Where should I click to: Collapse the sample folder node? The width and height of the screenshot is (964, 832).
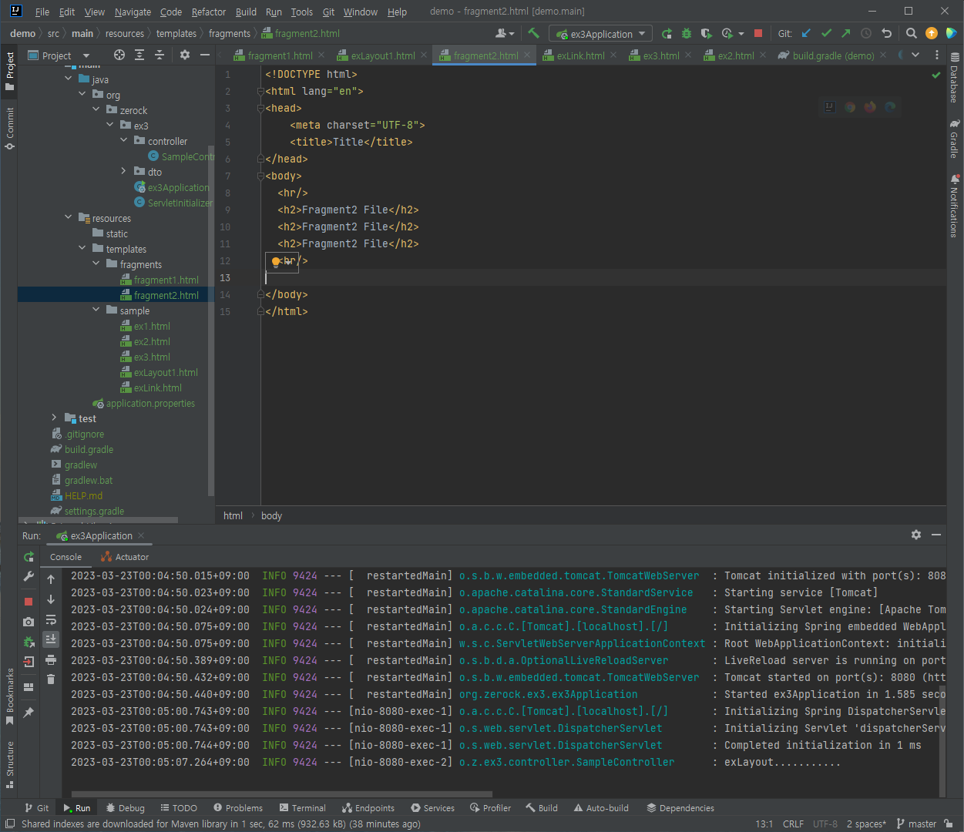coord(96,310)
